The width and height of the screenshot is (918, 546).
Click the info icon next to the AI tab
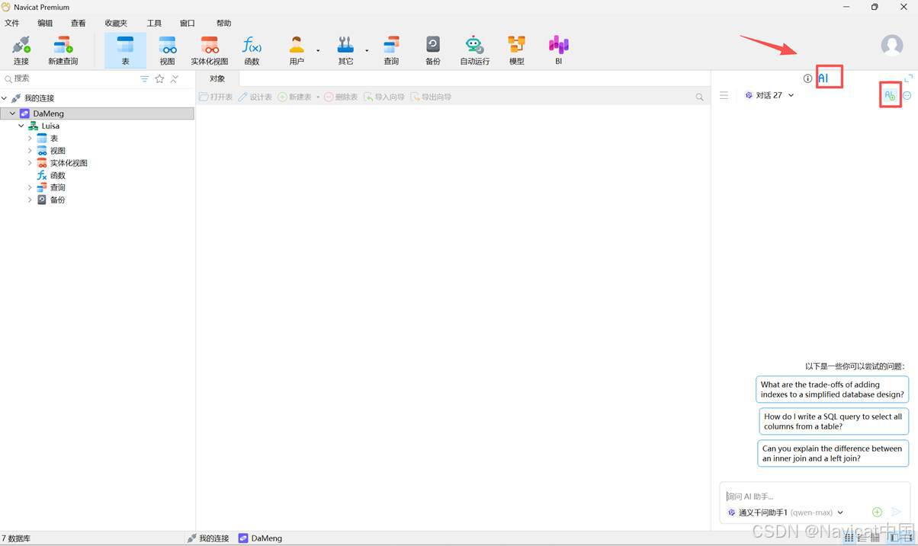807,78
